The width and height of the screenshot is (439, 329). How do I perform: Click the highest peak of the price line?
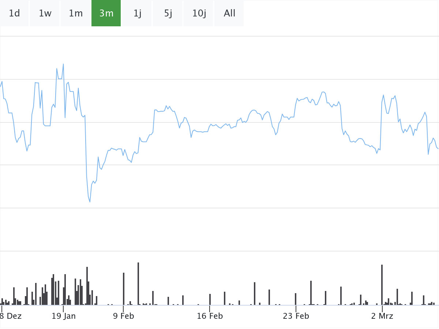coord(63,64)
